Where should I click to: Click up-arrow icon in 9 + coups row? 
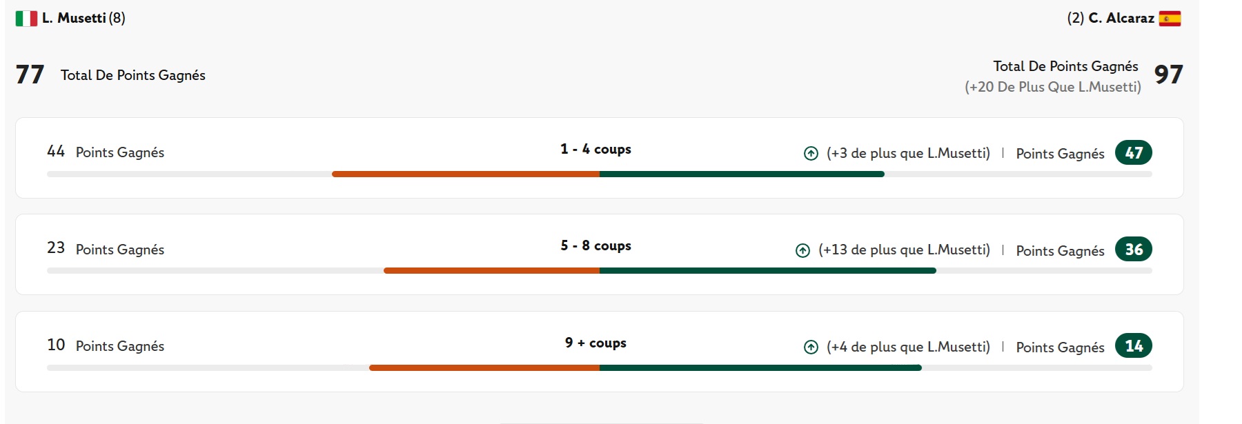(x=811, y=347)
